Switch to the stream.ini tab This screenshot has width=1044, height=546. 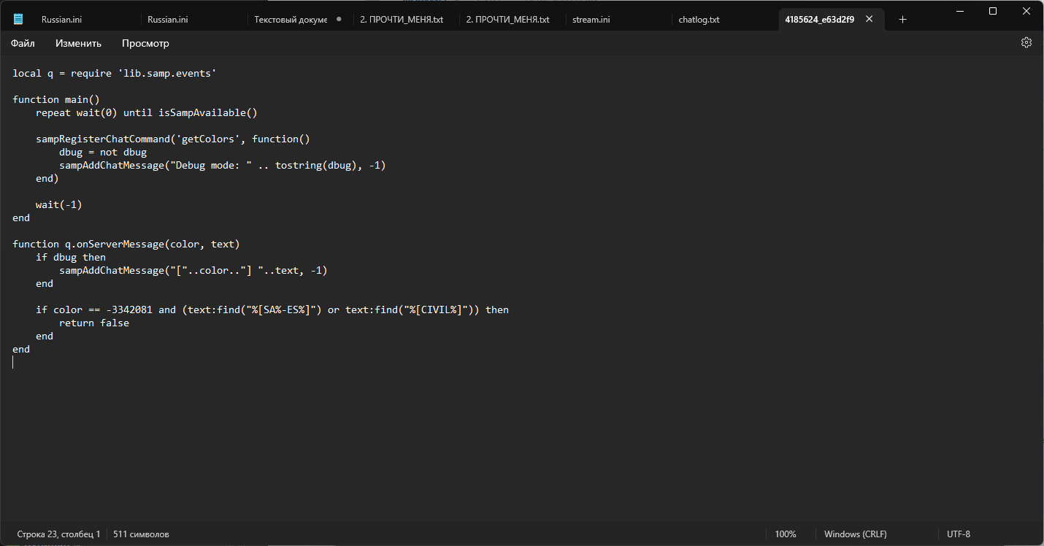(x=591, y=20)
